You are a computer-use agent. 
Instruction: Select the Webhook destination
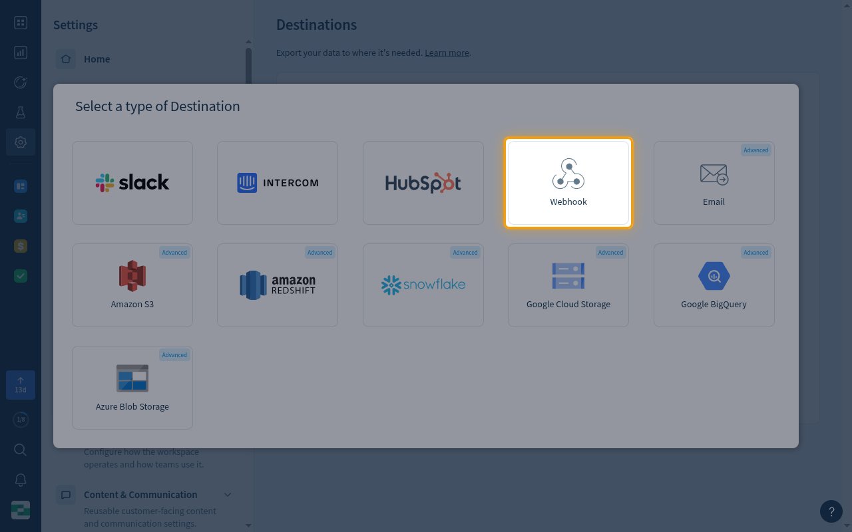tap(568, 183)
